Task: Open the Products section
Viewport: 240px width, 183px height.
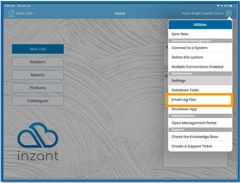Action: click(x=38, y=88)
